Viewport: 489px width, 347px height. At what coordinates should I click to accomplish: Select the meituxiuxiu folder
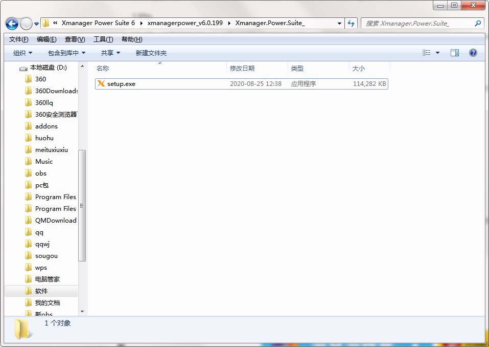[52, 150]
